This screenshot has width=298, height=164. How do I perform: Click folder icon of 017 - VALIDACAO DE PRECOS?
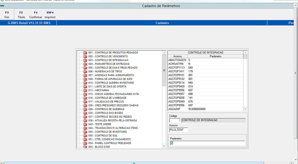(85, 102)
